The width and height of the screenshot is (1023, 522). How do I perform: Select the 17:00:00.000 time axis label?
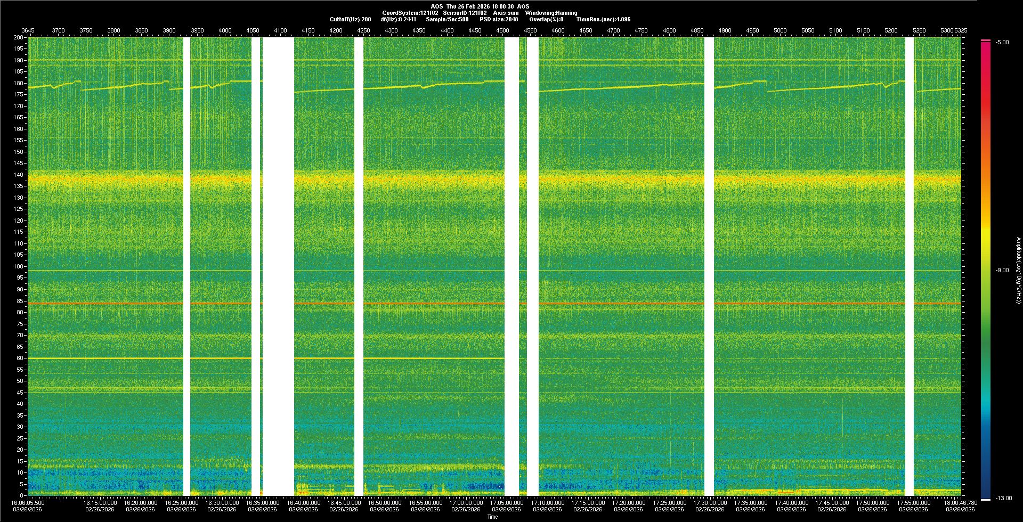point(466,502)
